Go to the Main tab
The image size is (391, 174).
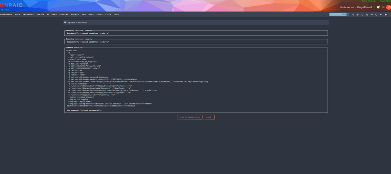click(x=18, y=14)
